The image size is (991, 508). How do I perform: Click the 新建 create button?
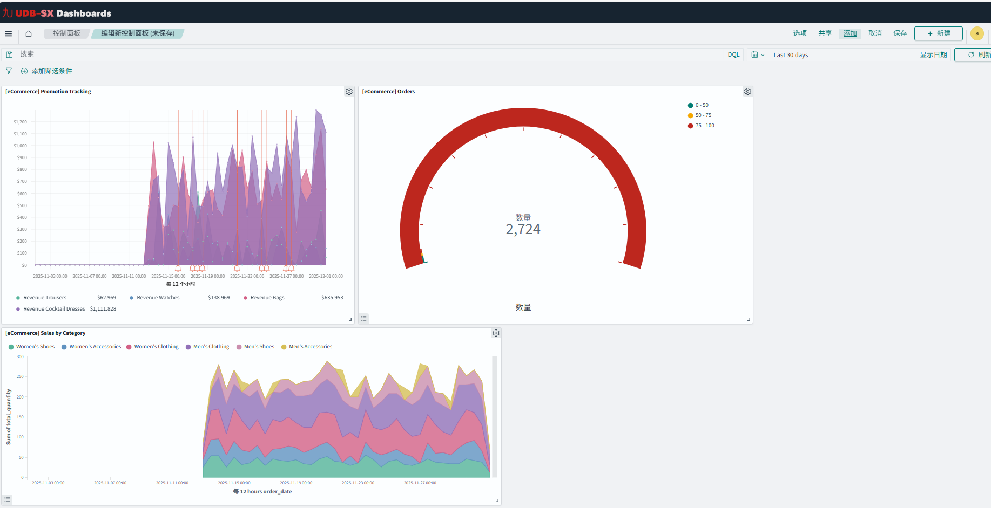tap(939, 33)
